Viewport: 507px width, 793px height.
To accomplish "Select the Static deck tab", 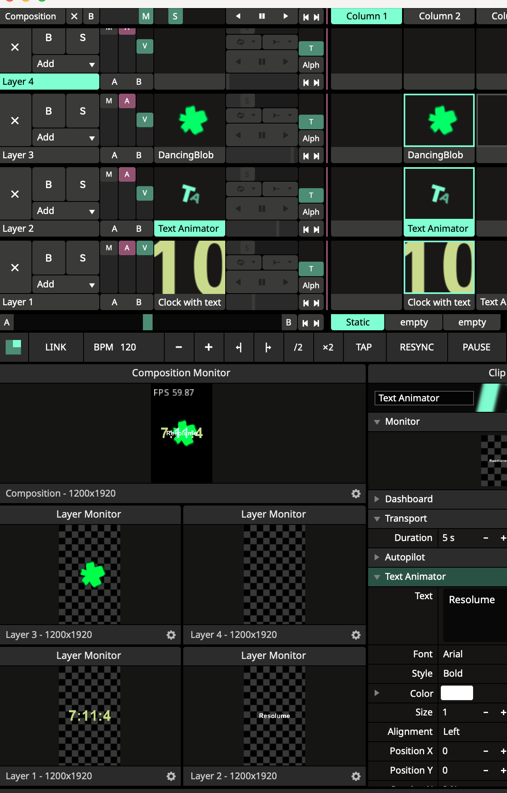I will [357, 322].
